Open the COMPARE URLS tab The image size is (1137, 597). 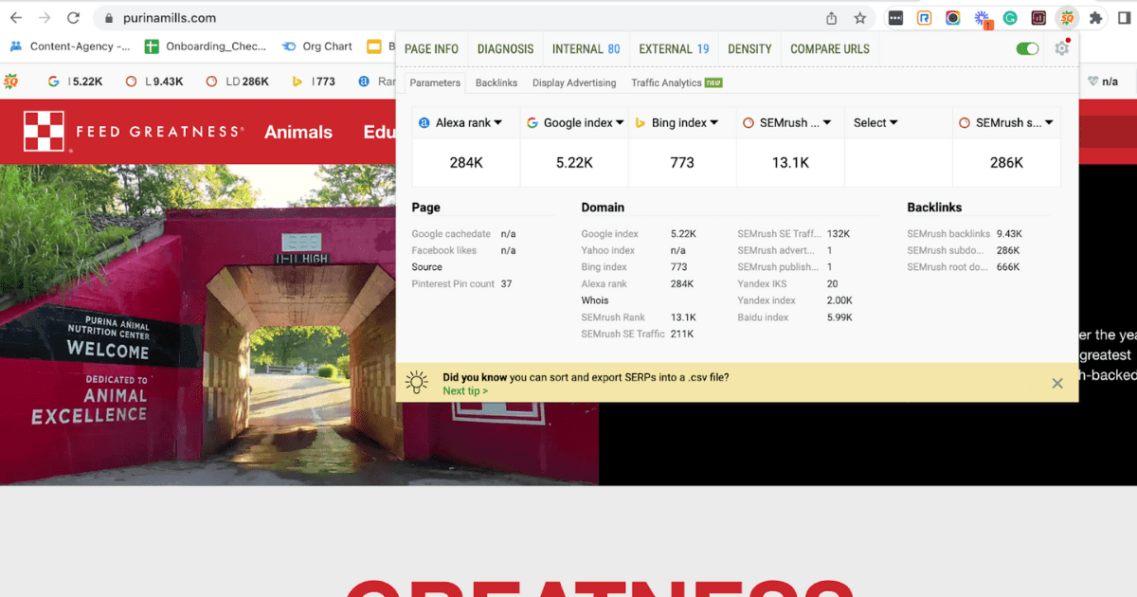[x=829, y=48]
